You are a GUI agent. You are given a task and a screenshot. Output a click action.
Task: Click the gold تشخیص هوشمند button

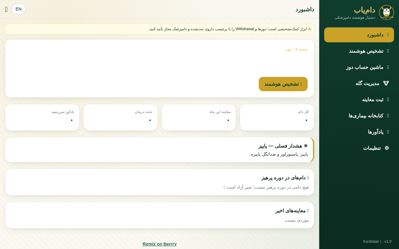point(283,84)
